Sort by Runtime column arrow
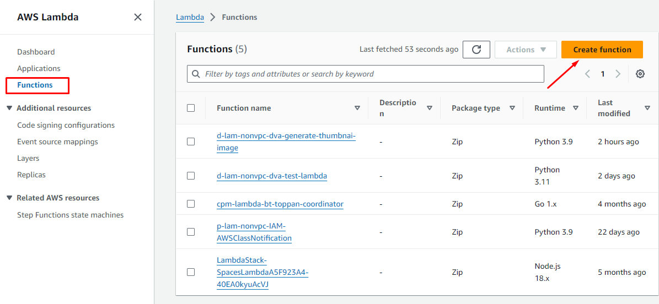The image size is (659, 304). coord(576,108)
